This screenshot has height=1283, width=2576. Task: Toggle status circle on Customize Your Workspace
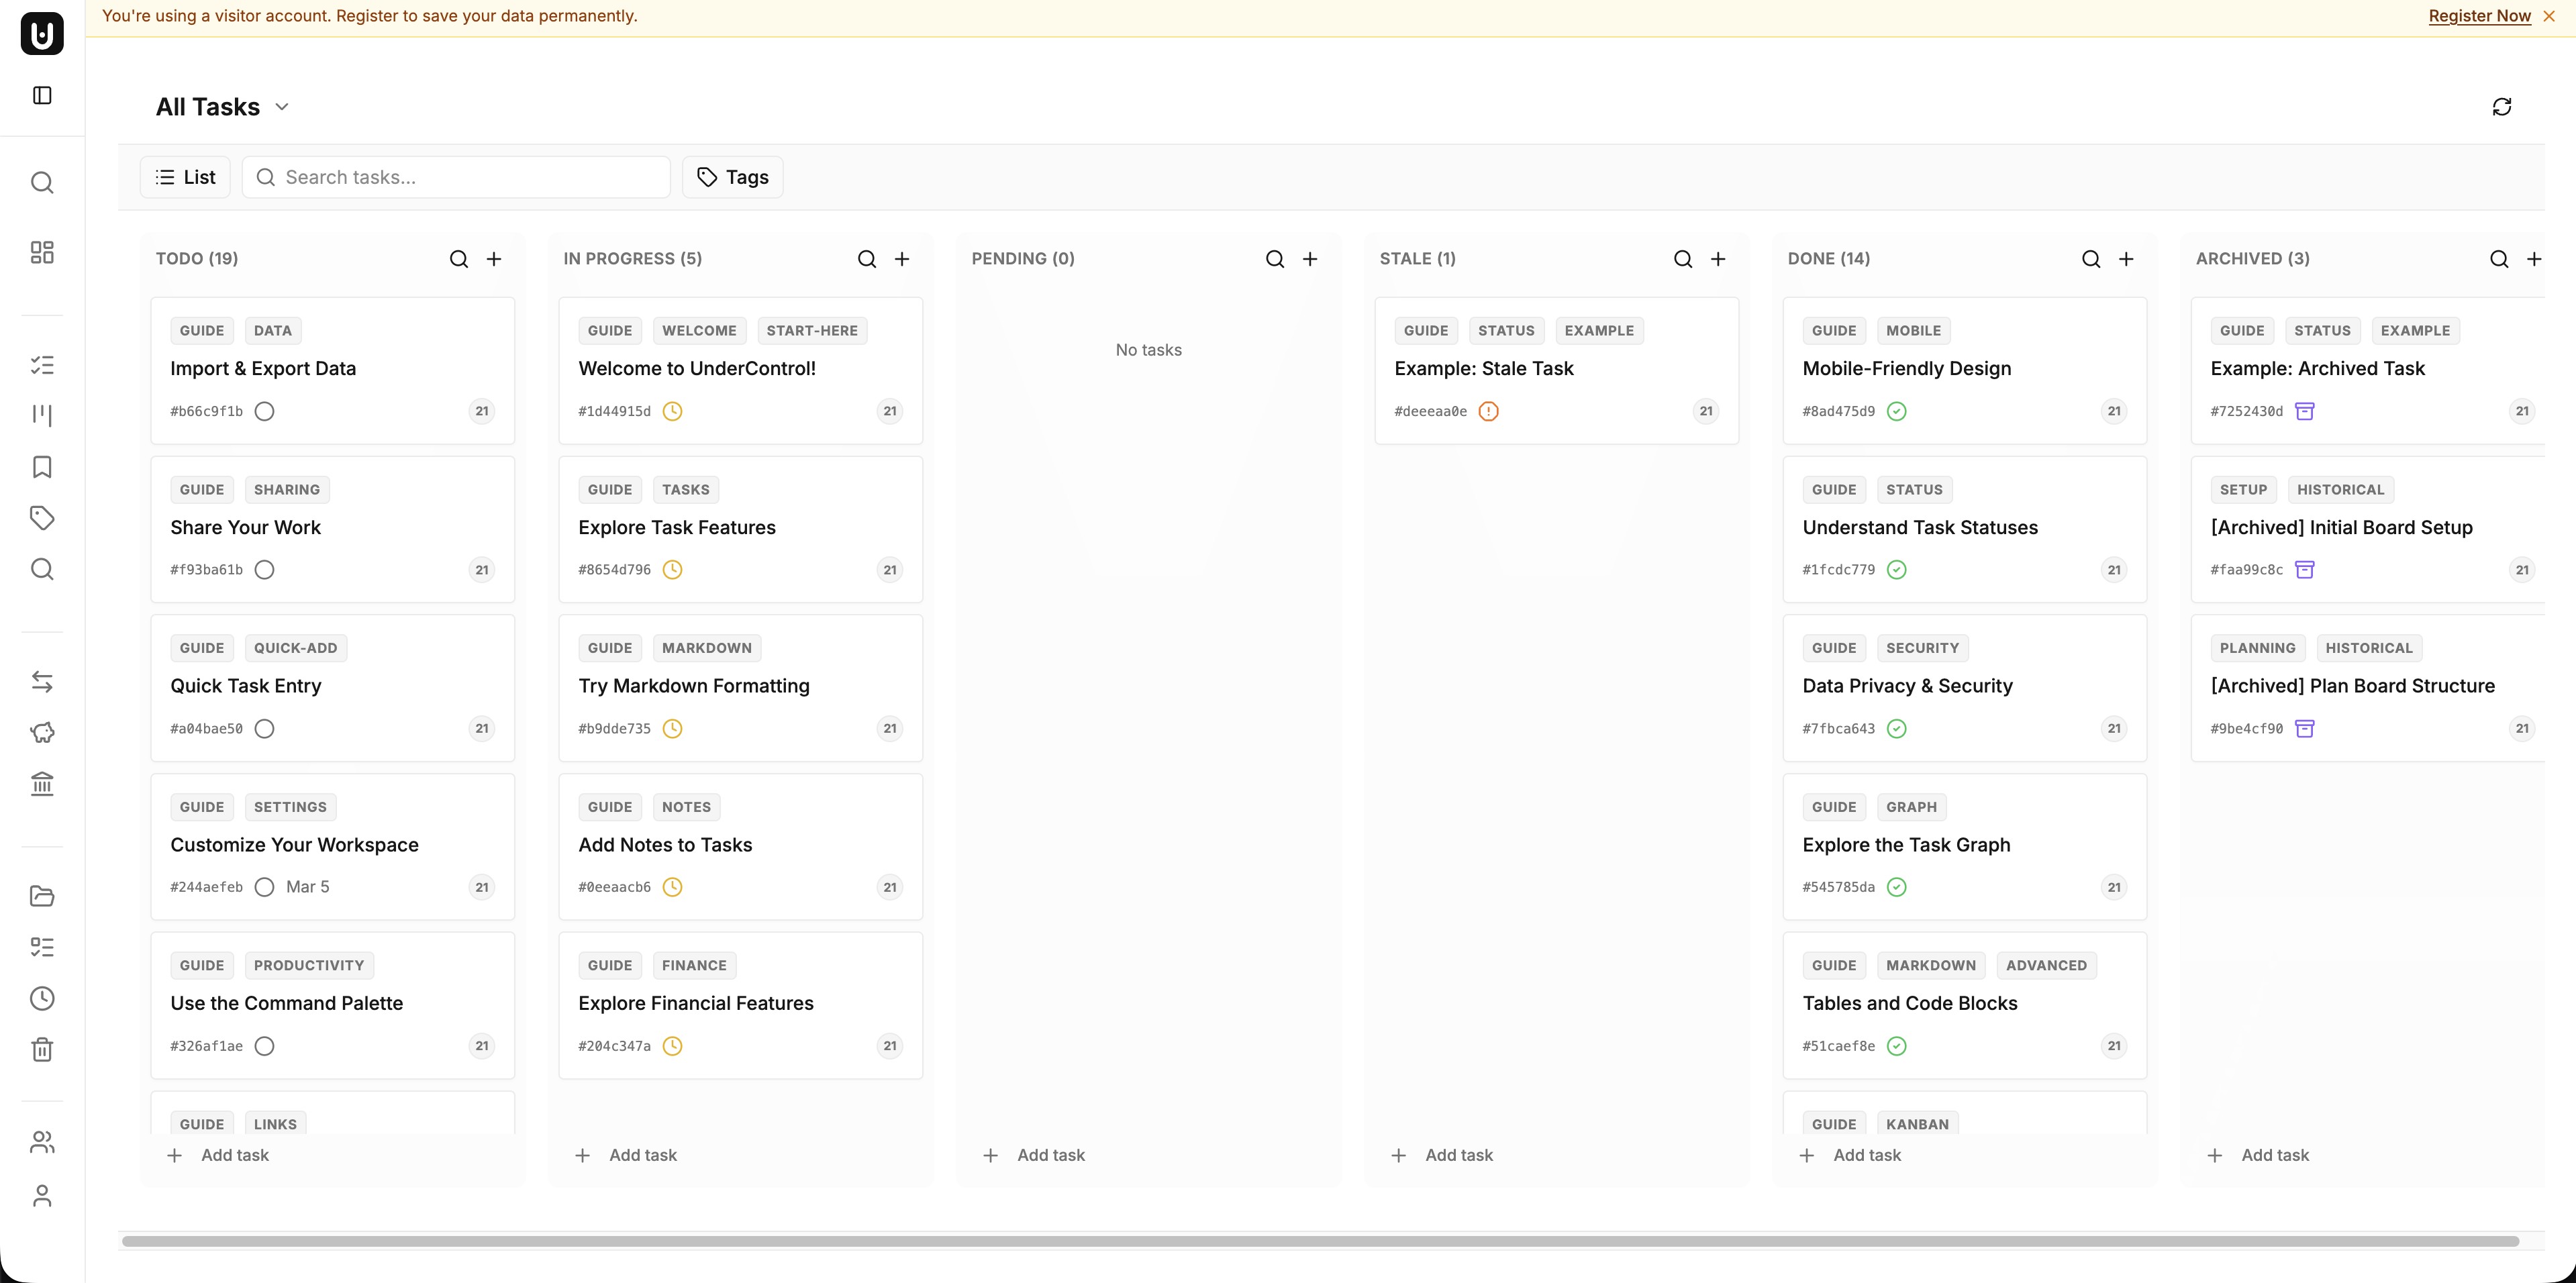coord(264,887)
